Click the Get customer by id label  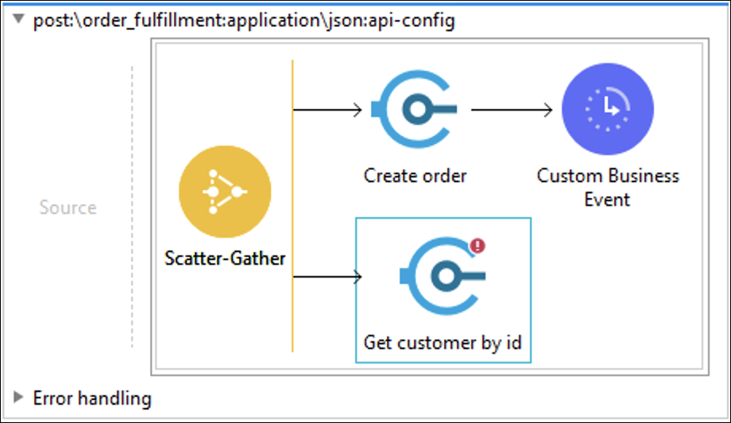coord(443,343)
